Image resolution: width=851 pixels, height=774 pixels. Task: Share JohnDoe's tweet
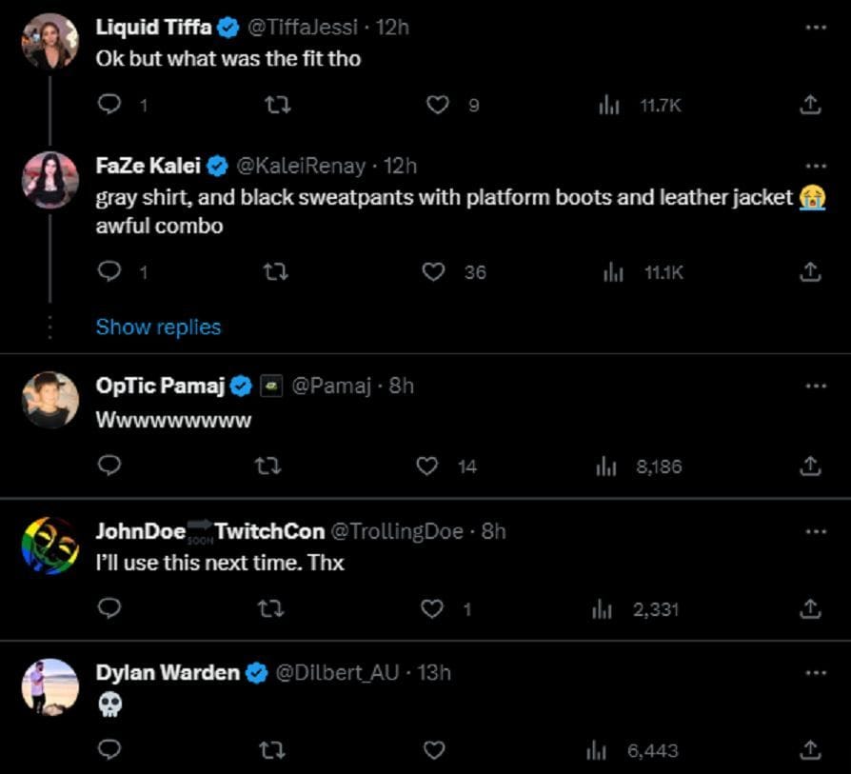pos(809,608)
